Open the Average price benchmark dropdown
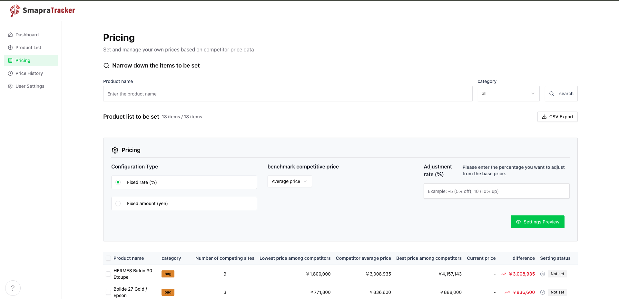Viewport: 619px width, 299px height. point(289,181)
